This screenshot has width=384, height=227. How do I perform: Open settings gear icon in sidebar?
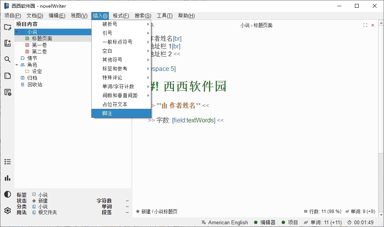point(8,210)
